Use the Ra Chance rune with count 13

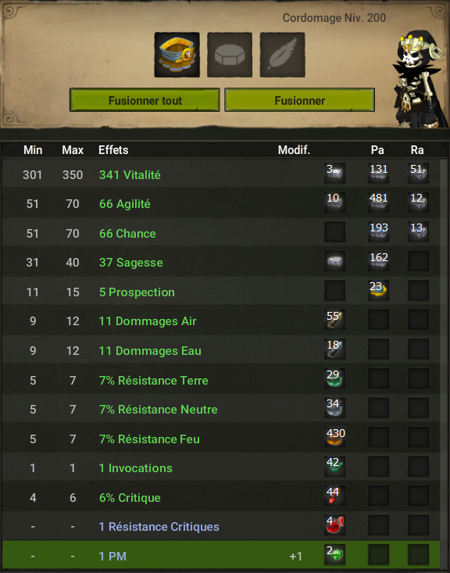click(x=418, y=231)
